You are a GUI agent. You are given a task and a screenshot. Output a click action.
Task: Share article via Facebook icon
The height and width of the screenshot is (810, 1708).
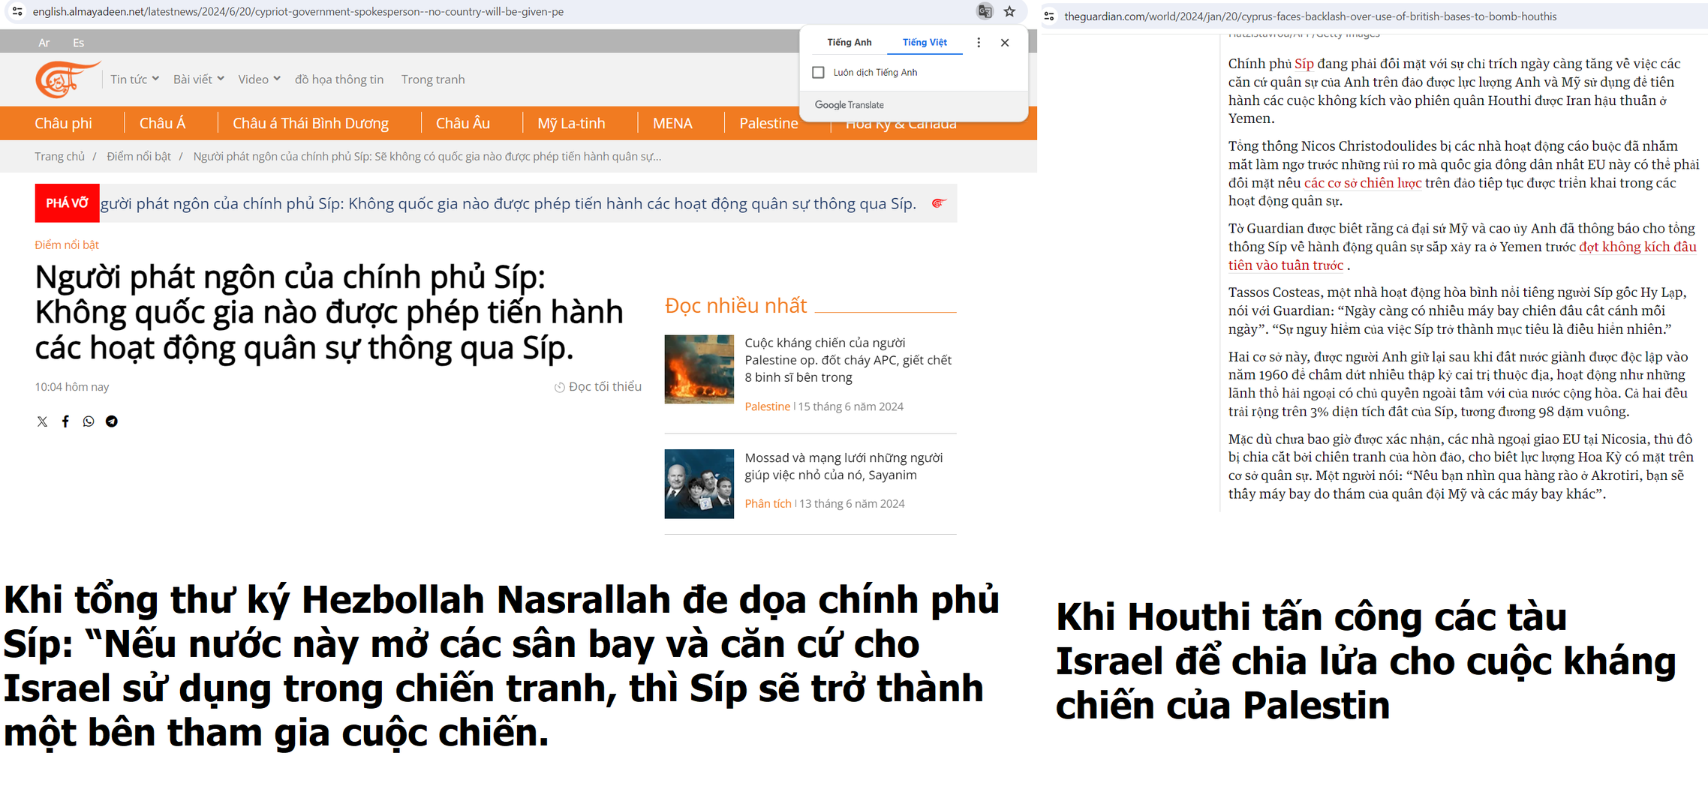coord(65,421)
